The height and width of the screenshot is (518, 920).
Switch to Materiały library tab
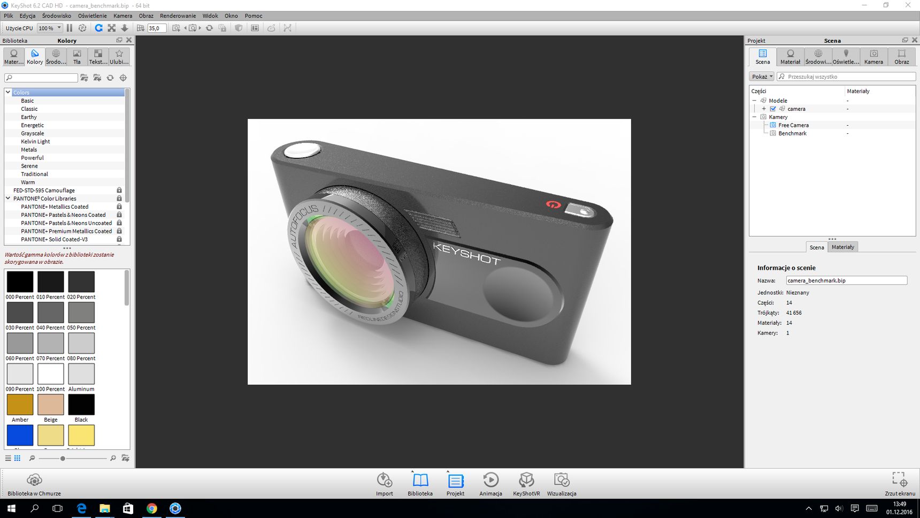pyautogui.click(x=14, y=57)
